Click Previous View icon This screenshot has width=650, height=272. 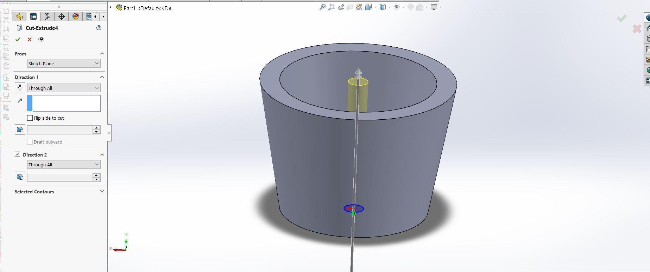coord(341,7)
